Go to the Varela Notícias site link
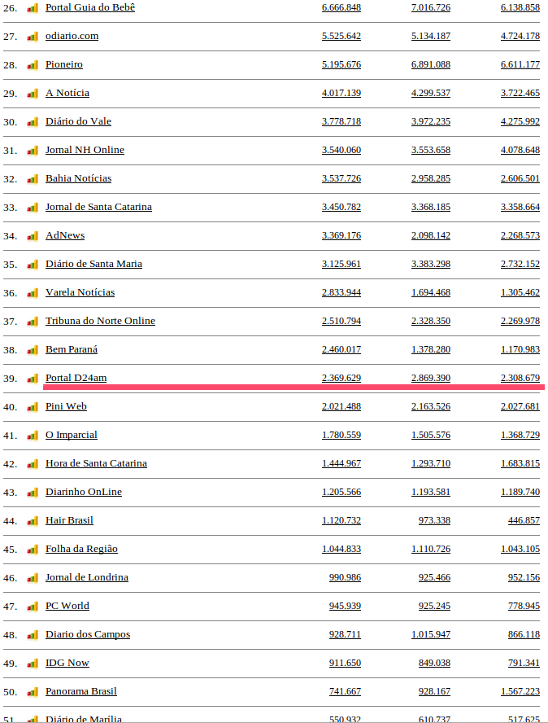Screen dimensions: 548x723 click(x=80, y=292)
